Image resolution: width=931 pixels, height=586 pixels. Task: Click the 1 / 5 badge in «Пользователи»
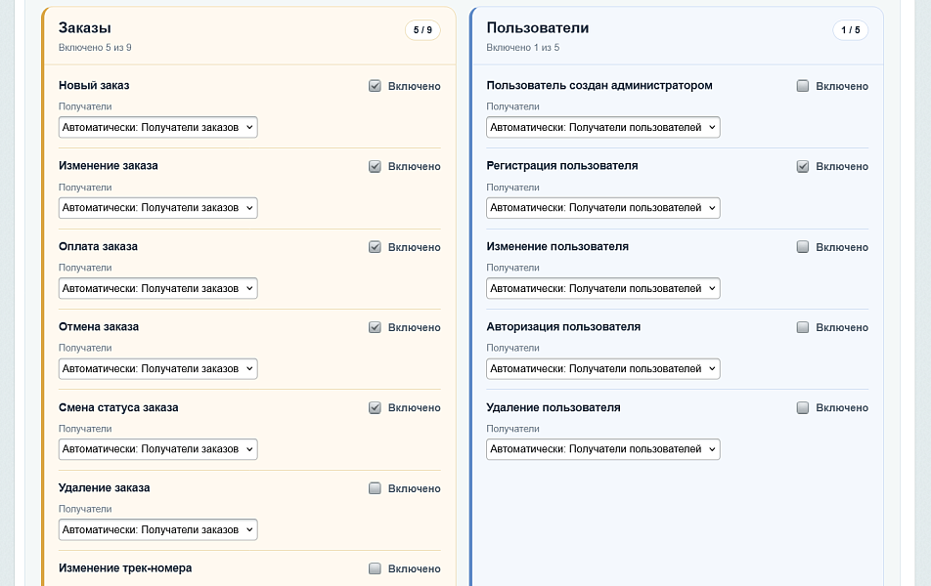[850, 30]
